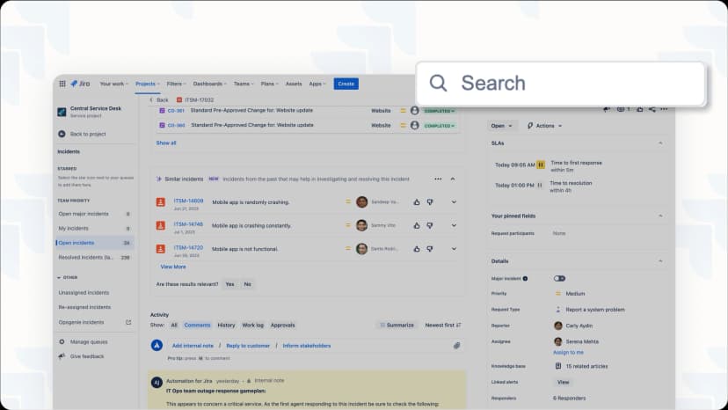Collapse the Similar incidents panel
Viewport: 728px width, 410px height.
[453, 179]
